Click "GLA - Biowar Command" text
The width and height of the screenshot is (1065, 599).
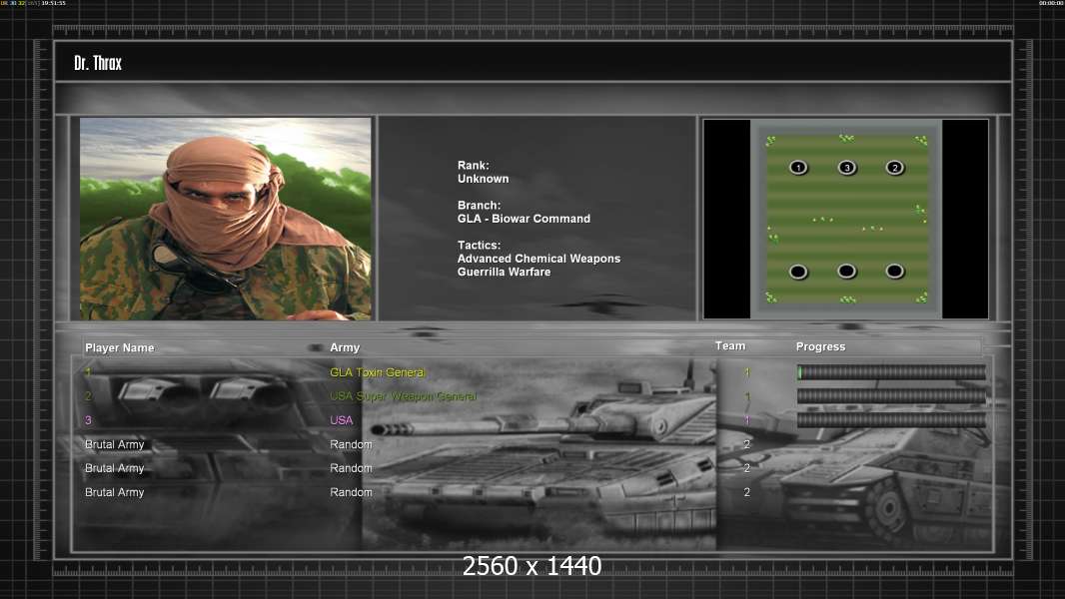[x=524, y=219]
